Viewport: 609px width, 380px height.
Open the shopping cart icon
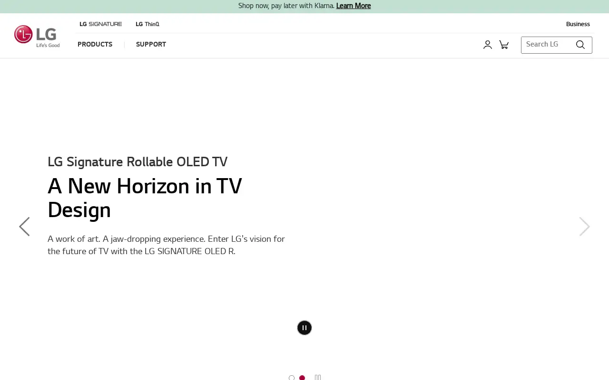pyautogui.click(x=504, y=45)
